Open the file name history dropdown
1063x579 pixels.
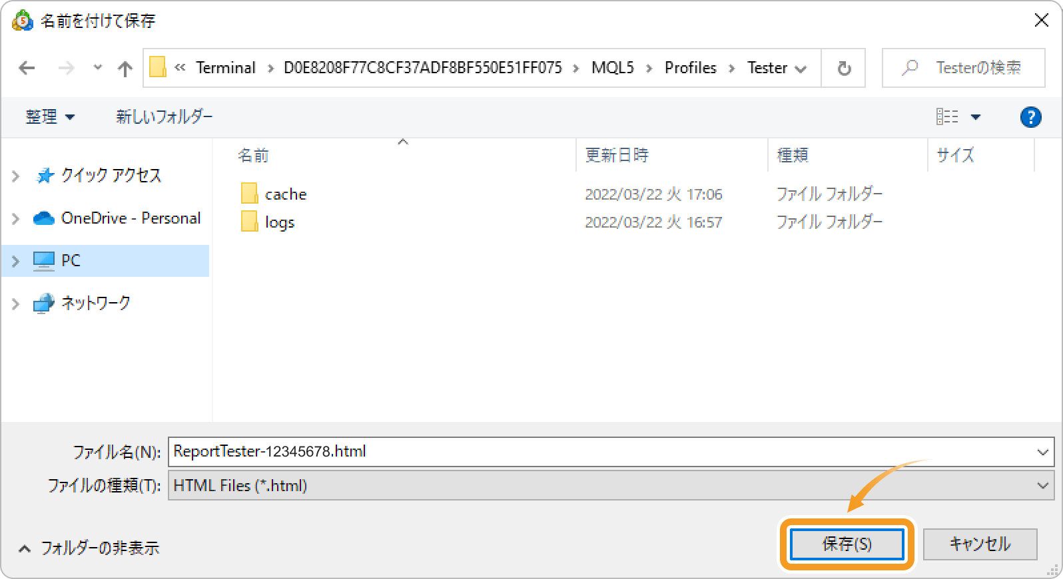(x=1042, y=452)
